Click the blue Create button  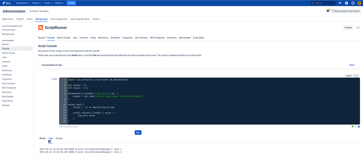(71, 3)
